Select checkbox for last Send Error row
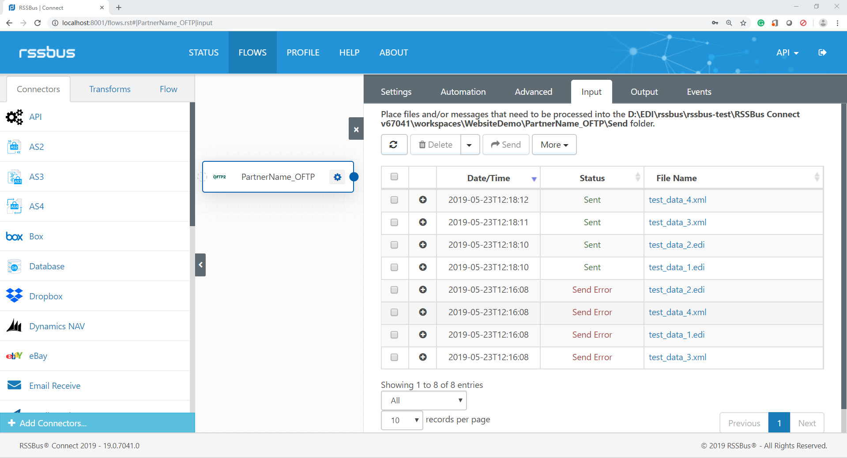Image resolution: width=847 pixels, height=458 pixels. [x=394, y=357]
